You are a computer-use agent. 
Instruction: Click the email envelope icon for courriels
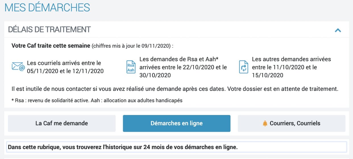pyautogui.click(x=18, y=67)
